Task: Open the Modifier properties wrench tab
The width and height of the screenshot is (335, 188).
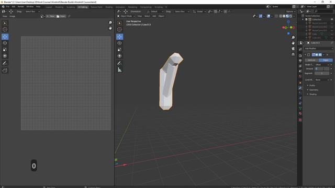Action: pyautogui.click(x=300, y=88)
